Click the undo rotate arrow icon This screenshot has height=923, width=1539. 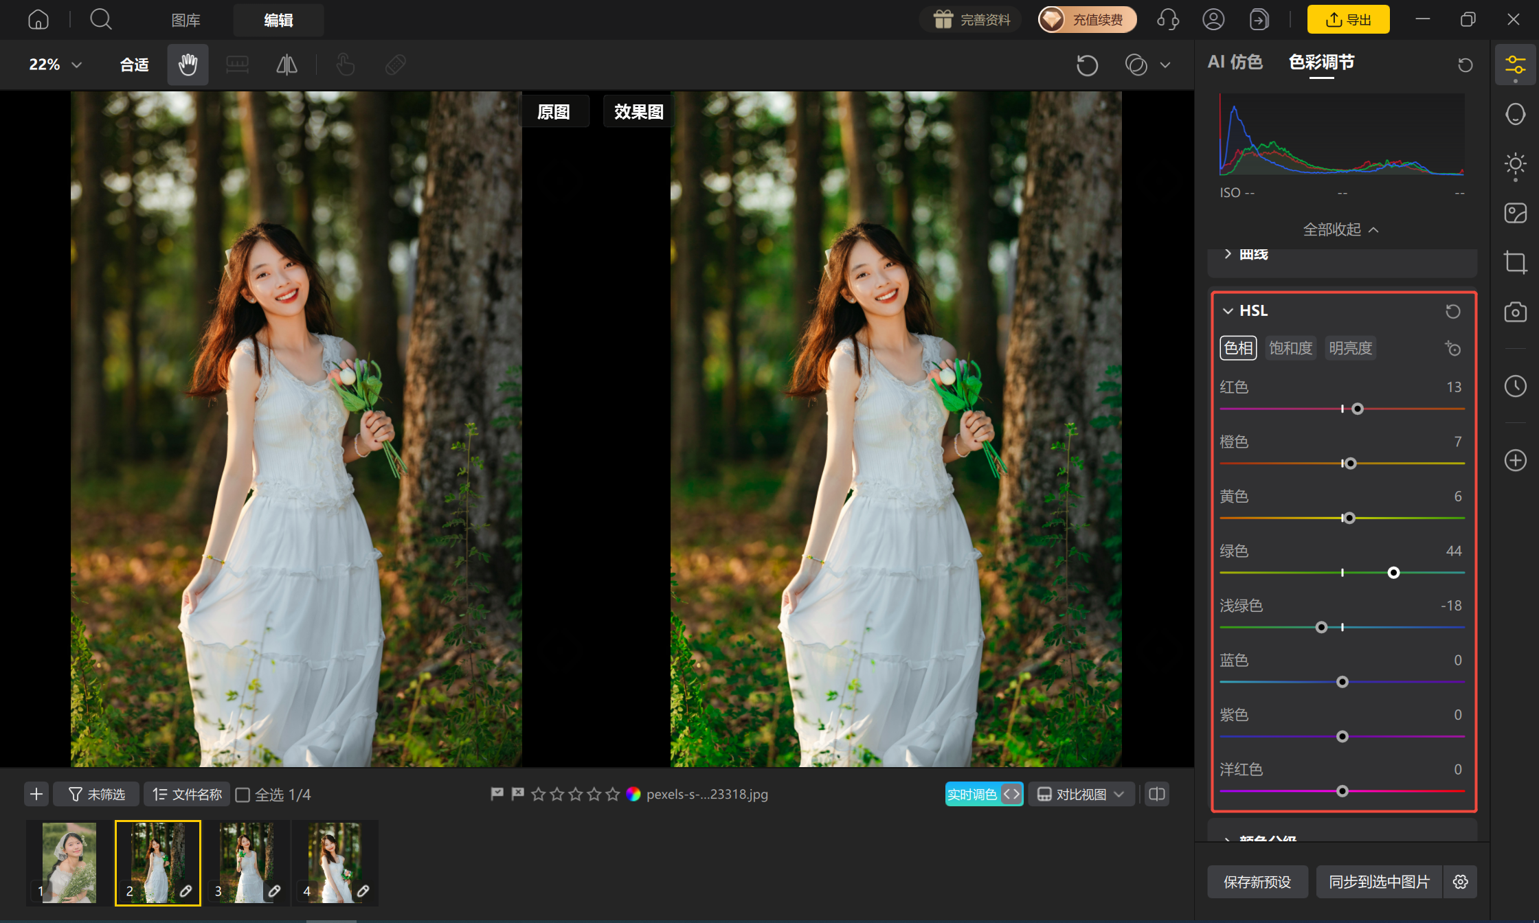(x=1087, y=65)
